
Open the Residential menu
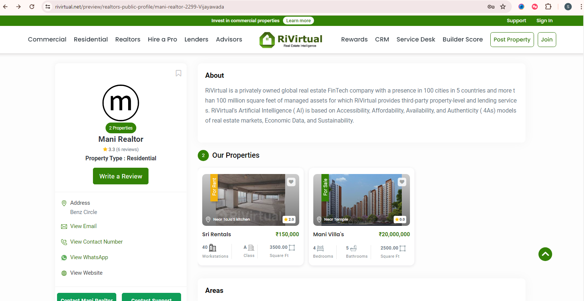[x=91, y=39]
